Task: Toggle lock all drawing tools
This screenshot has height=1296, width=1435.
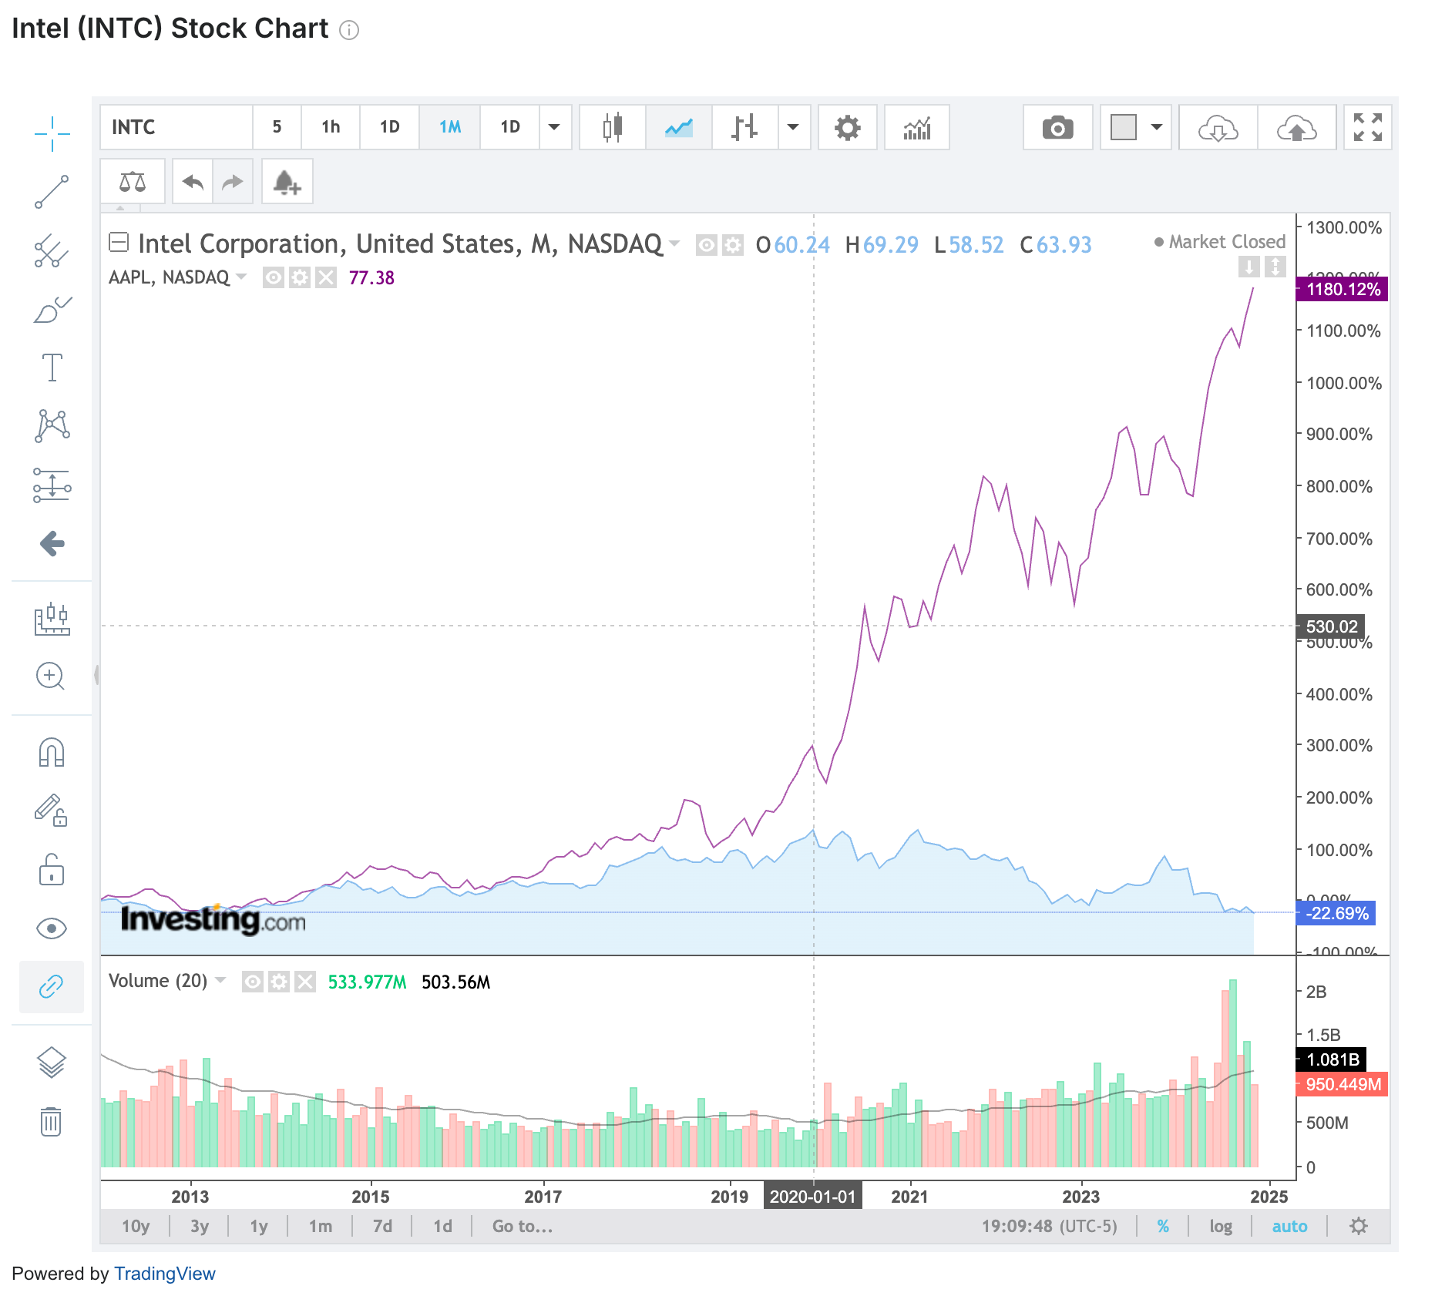Action: coord(52,869)
